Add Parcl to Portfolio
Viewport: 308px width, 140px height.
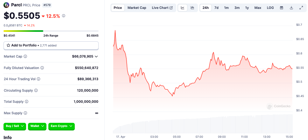tap(51, 45)
